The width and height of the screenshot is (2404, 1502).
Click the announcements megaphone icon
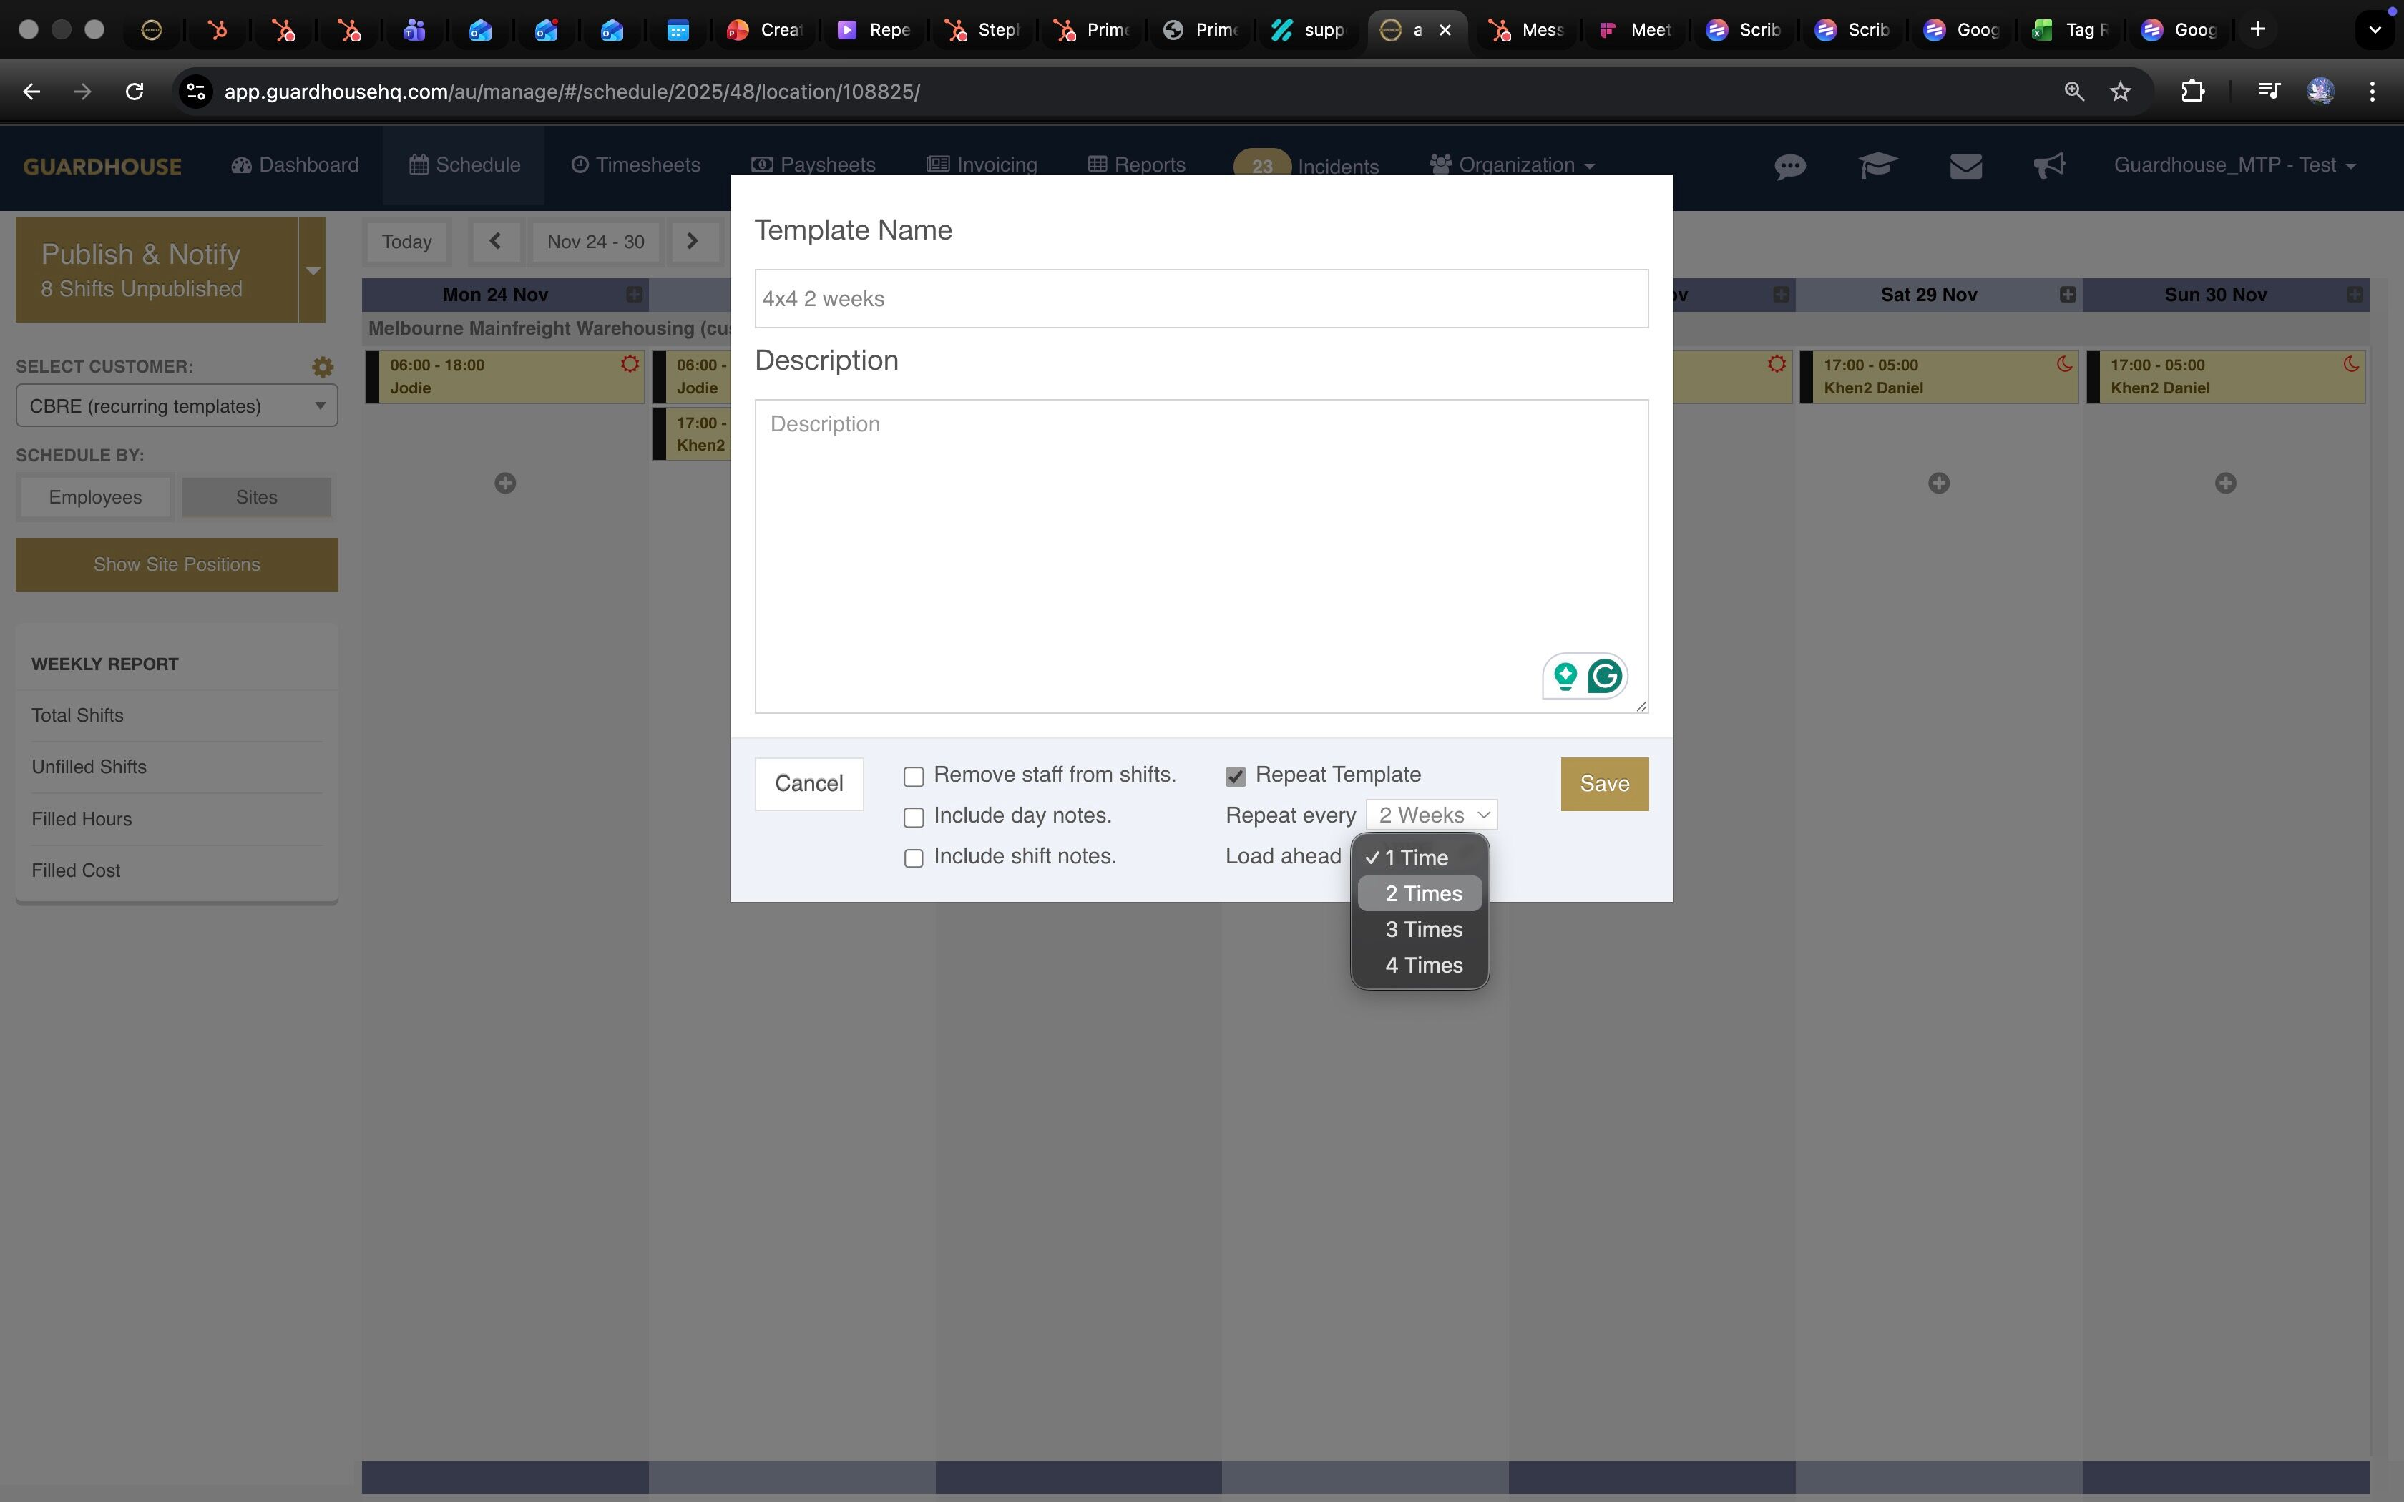2048,166
